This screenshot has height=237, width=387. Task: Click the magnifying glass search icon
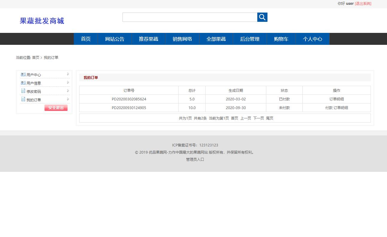262,17
